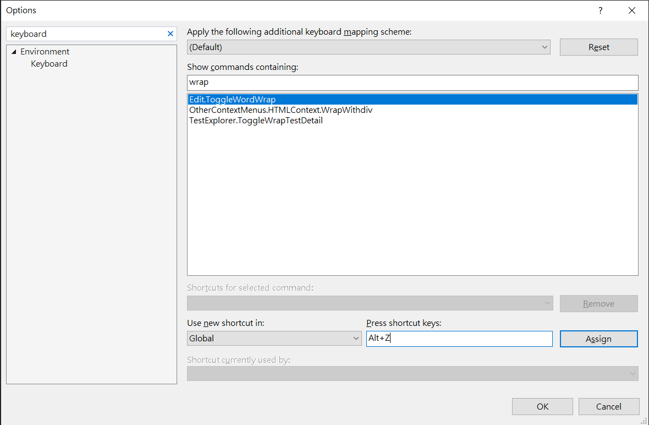The width and height of the screenshot is (649, 425).
Task: Collapse the Environment tree node
Action: pos(14,52)
